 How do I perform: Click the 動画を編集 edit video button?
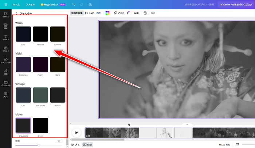point(77,13)
